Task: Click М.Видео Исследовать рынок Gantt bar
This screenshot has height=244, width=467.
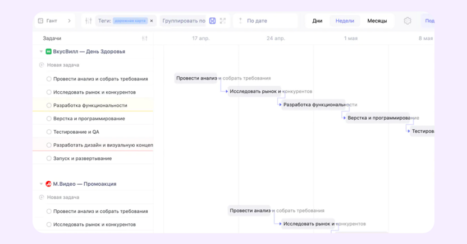Action: 308,224
